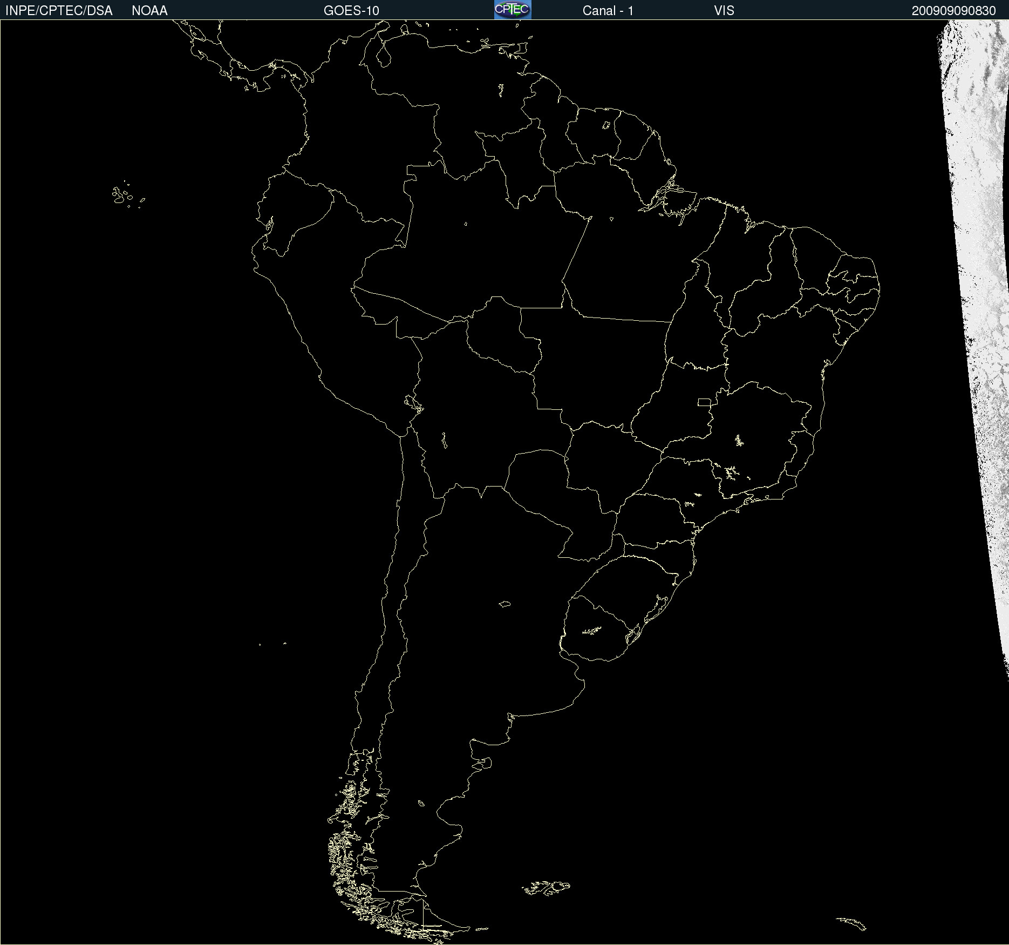The image size is (1009, 945).
Task: Click the CPTEC logo in header
Action: [x=513, y=10]
